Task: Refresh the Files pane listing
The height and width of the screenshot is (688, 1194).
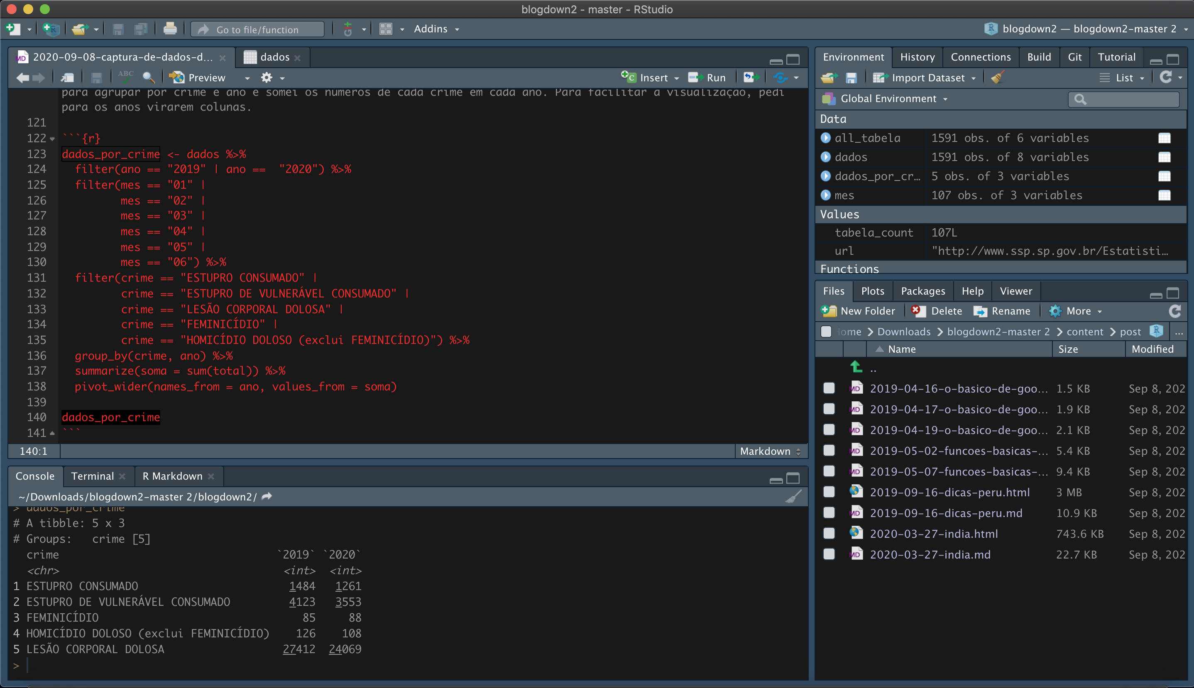Action: 1174,311
